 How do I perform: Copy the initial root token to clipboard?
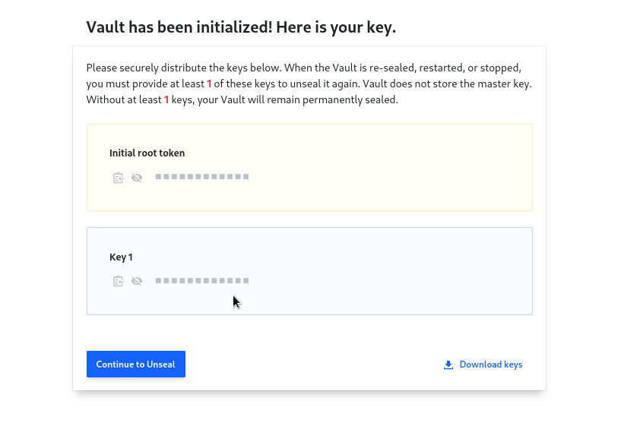point(118,178)
